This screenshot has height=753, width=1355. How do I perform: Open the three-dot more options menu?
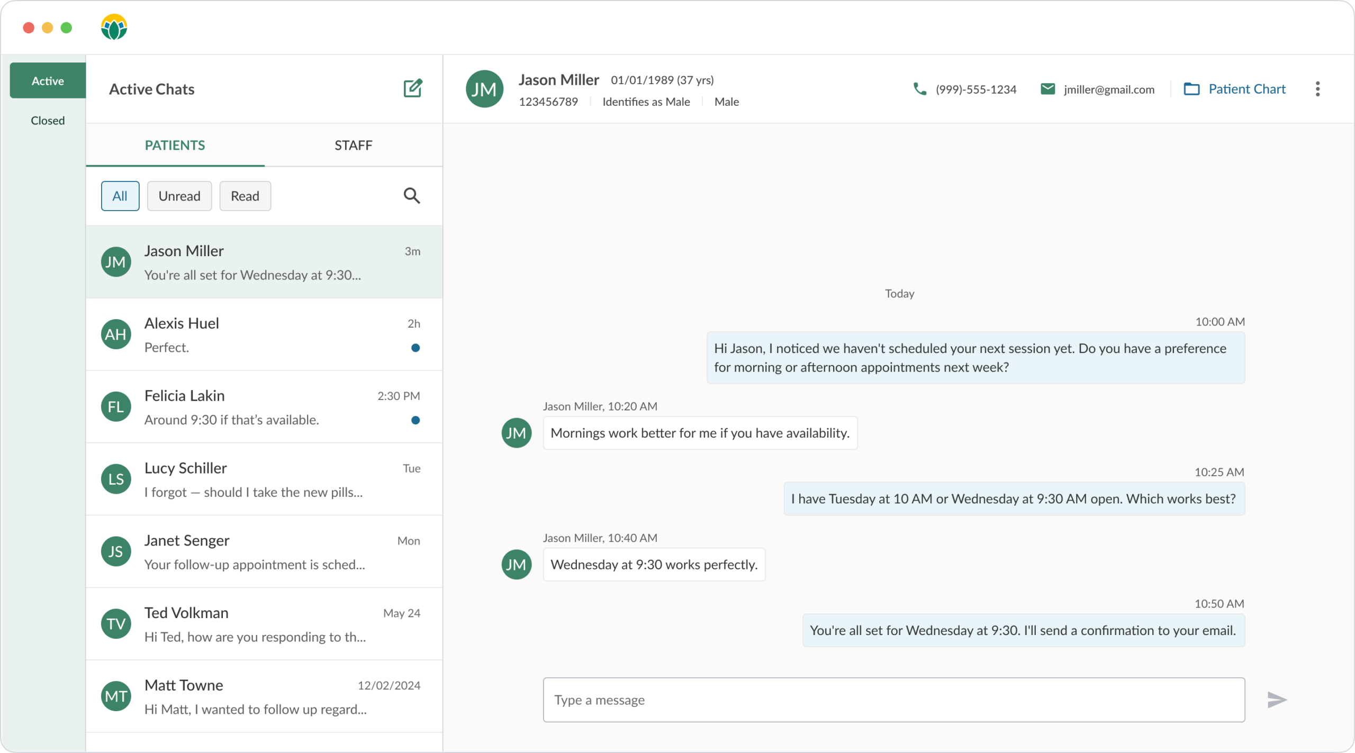pos(1317,89)
